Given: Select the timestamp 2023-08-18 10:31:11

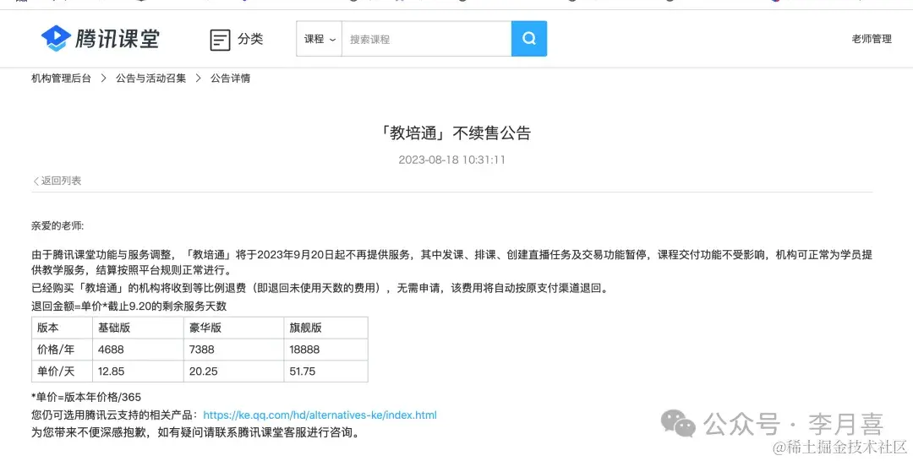Looking at the screenshot, I should [x=451, y=160].
